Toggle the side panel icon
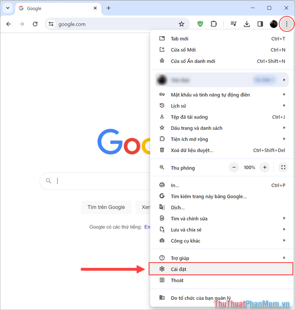The height and width of the screenshot is (310, 295). click(260, 24)
